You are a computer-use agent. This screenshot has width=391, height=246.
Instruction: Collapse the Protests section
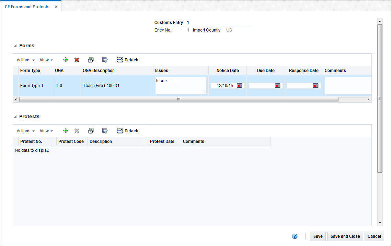point(15,116)
